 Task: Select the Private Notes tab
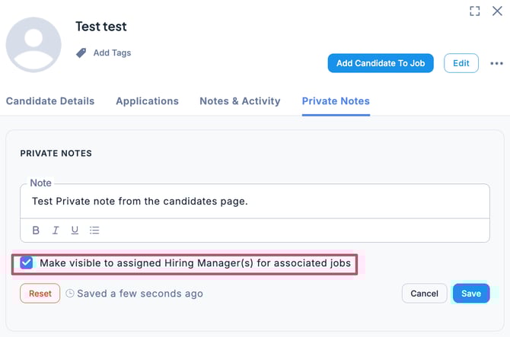click(x=336, y=101)
